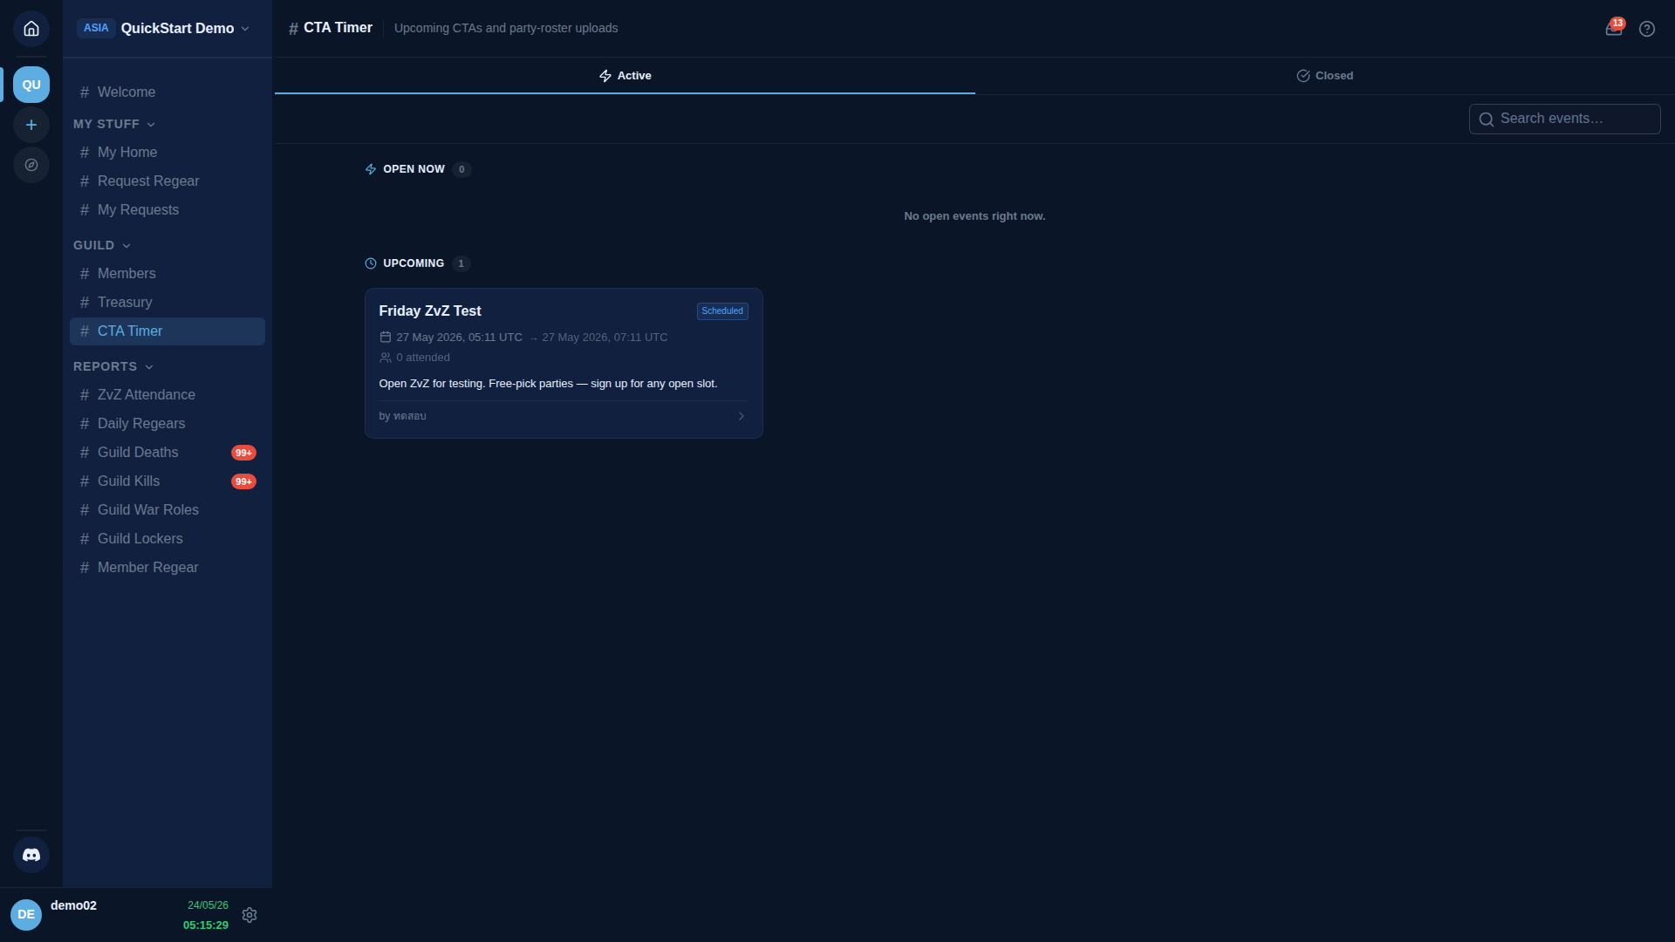1675x942 pixels.
Task: Collapse the MY STUFF section
Action: click(114, 124)
